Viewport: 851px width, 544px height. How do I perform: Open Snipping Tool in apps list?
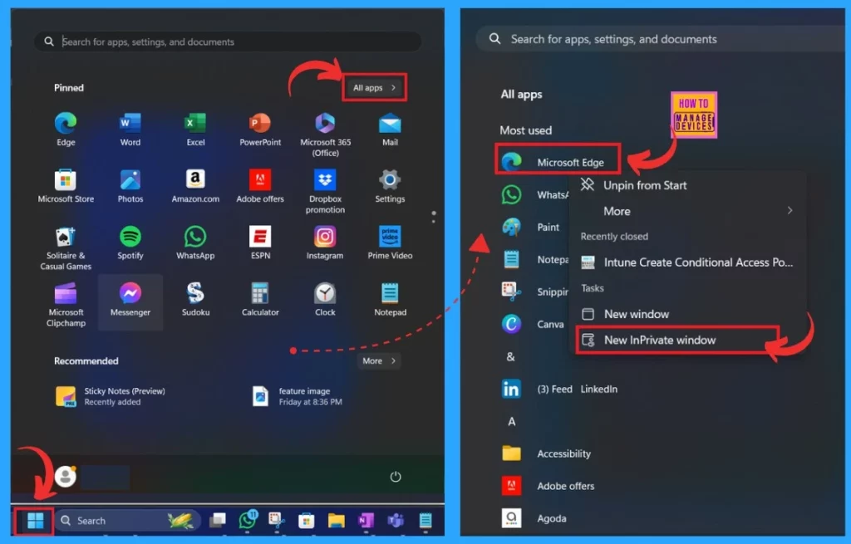click(534, 292)
